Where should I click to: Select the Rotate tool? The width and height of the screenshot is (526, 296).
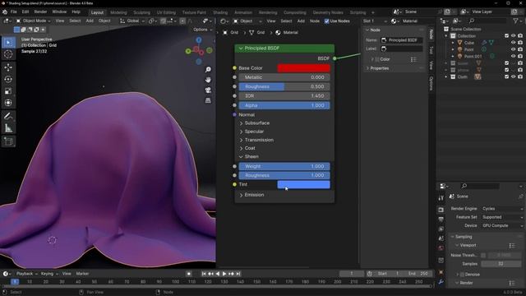8,79
